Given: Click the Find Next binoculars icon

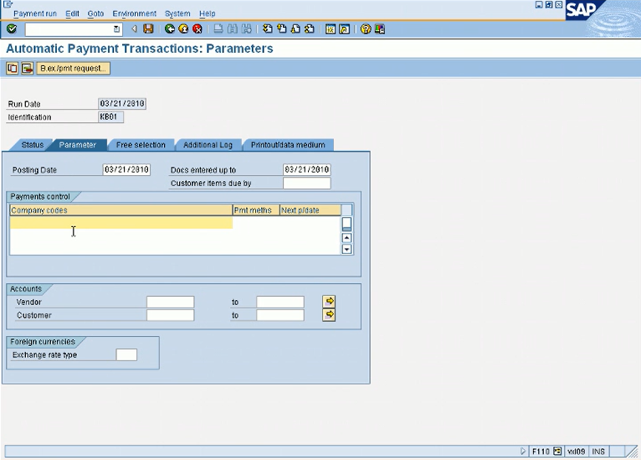Looking at the screenshot, I should coord(247,29).
